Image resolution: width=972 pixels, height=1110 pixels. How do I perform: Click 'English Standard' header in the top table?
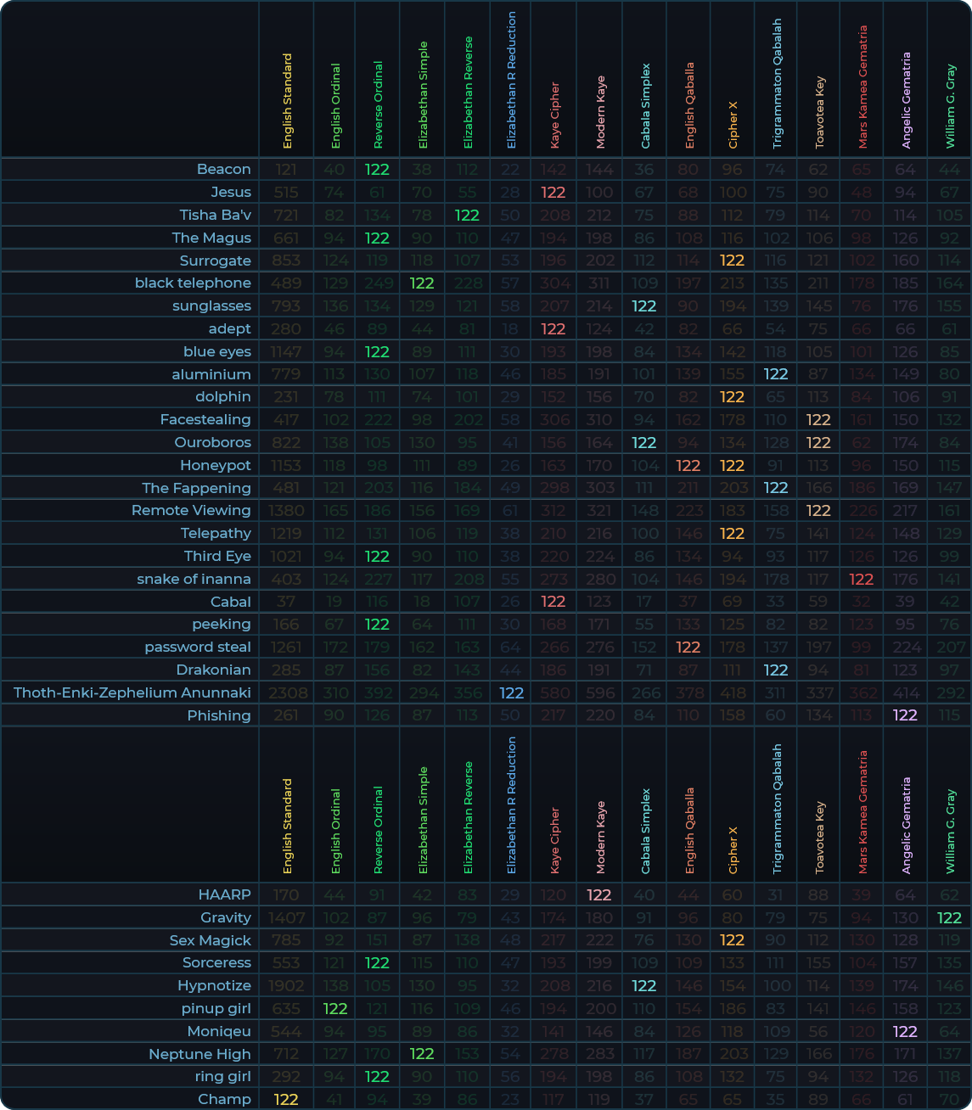(x=287, y=102)
